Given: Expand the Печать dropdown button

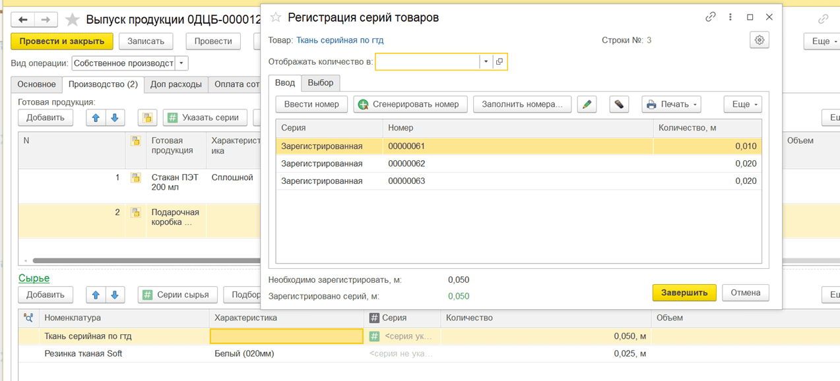Looking at the screenshot, I should click(671, 104).
